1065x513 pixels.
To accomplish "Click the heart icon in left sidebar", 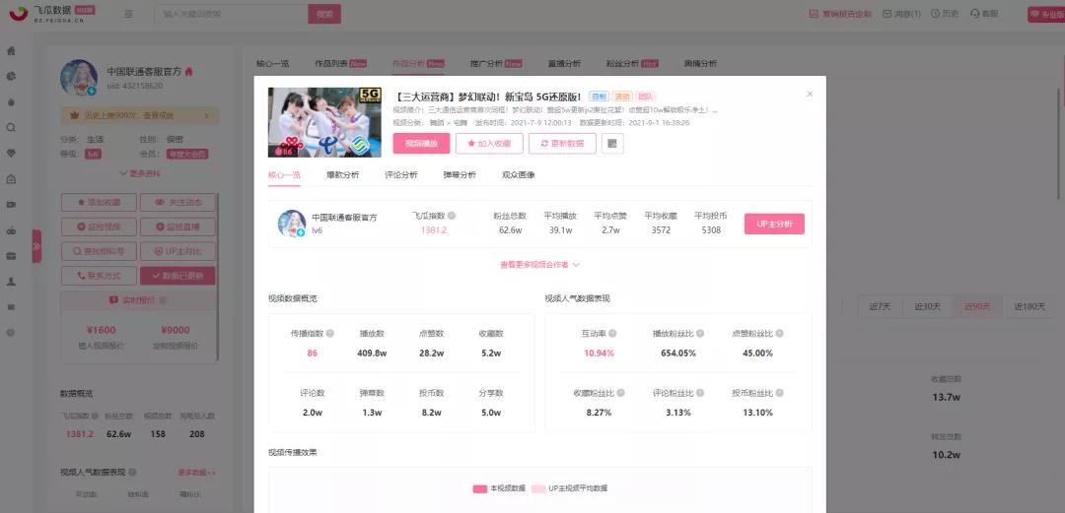I will click(11, 154).
